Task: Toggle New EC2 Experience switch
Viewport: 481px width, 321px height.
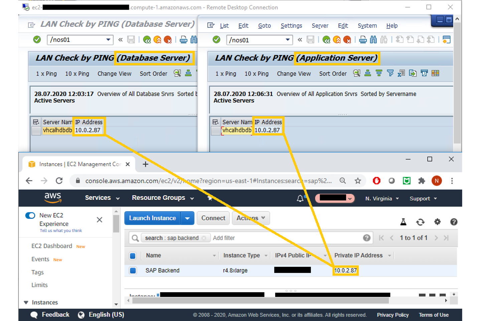Action: (x=30, y=215)
